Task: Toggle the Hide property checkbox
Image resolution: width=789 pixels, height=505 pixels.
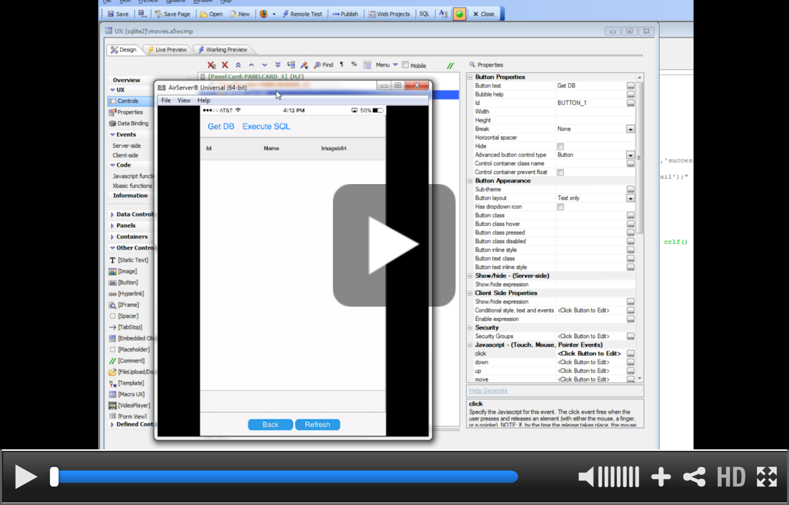Action: [560, 146]
